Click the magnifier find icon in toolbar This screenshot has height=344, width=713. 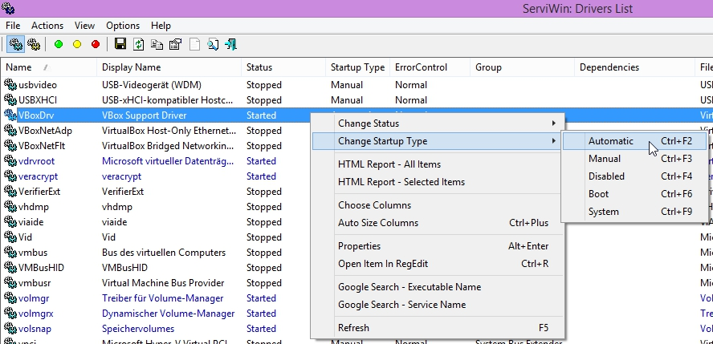pos(213,44)
